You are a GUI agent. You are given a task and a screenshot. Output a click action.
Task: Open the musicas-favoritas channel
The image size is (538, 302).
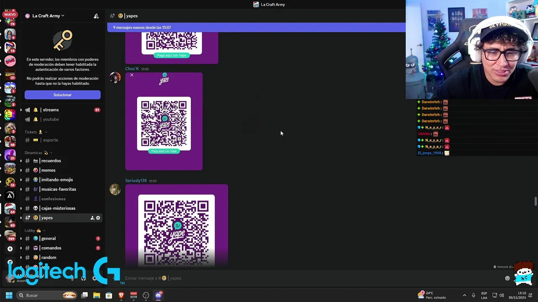[x=62, y=189]
